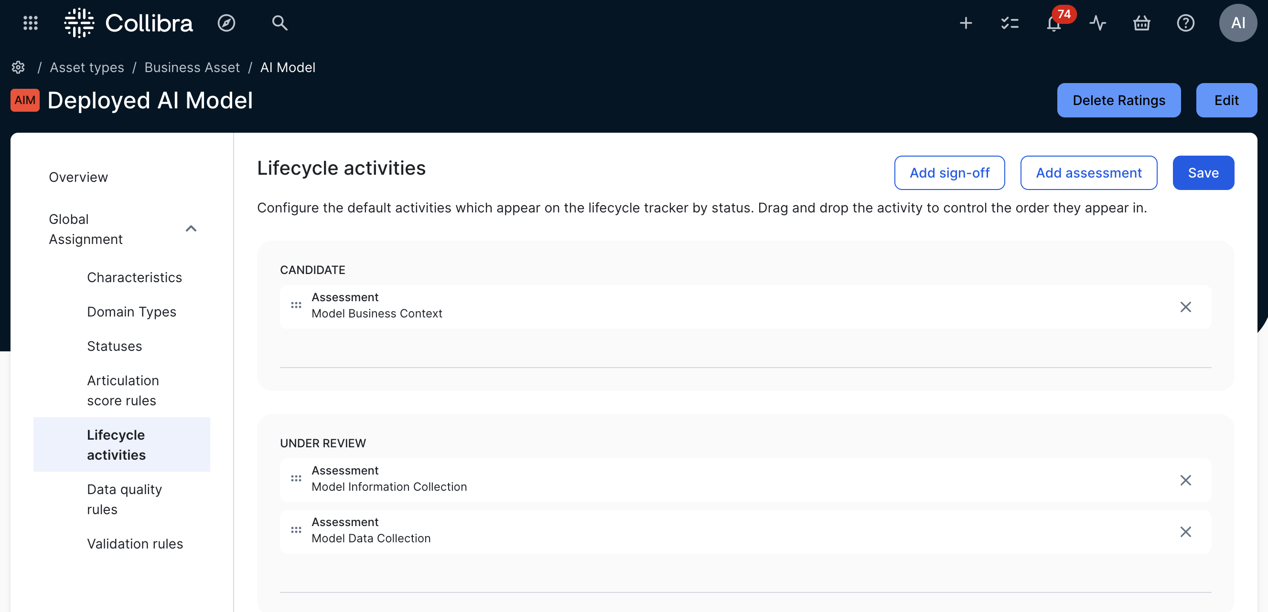Click the activity pulse icon
The image size is (1268, 612).
click(x=1097, y=22)
